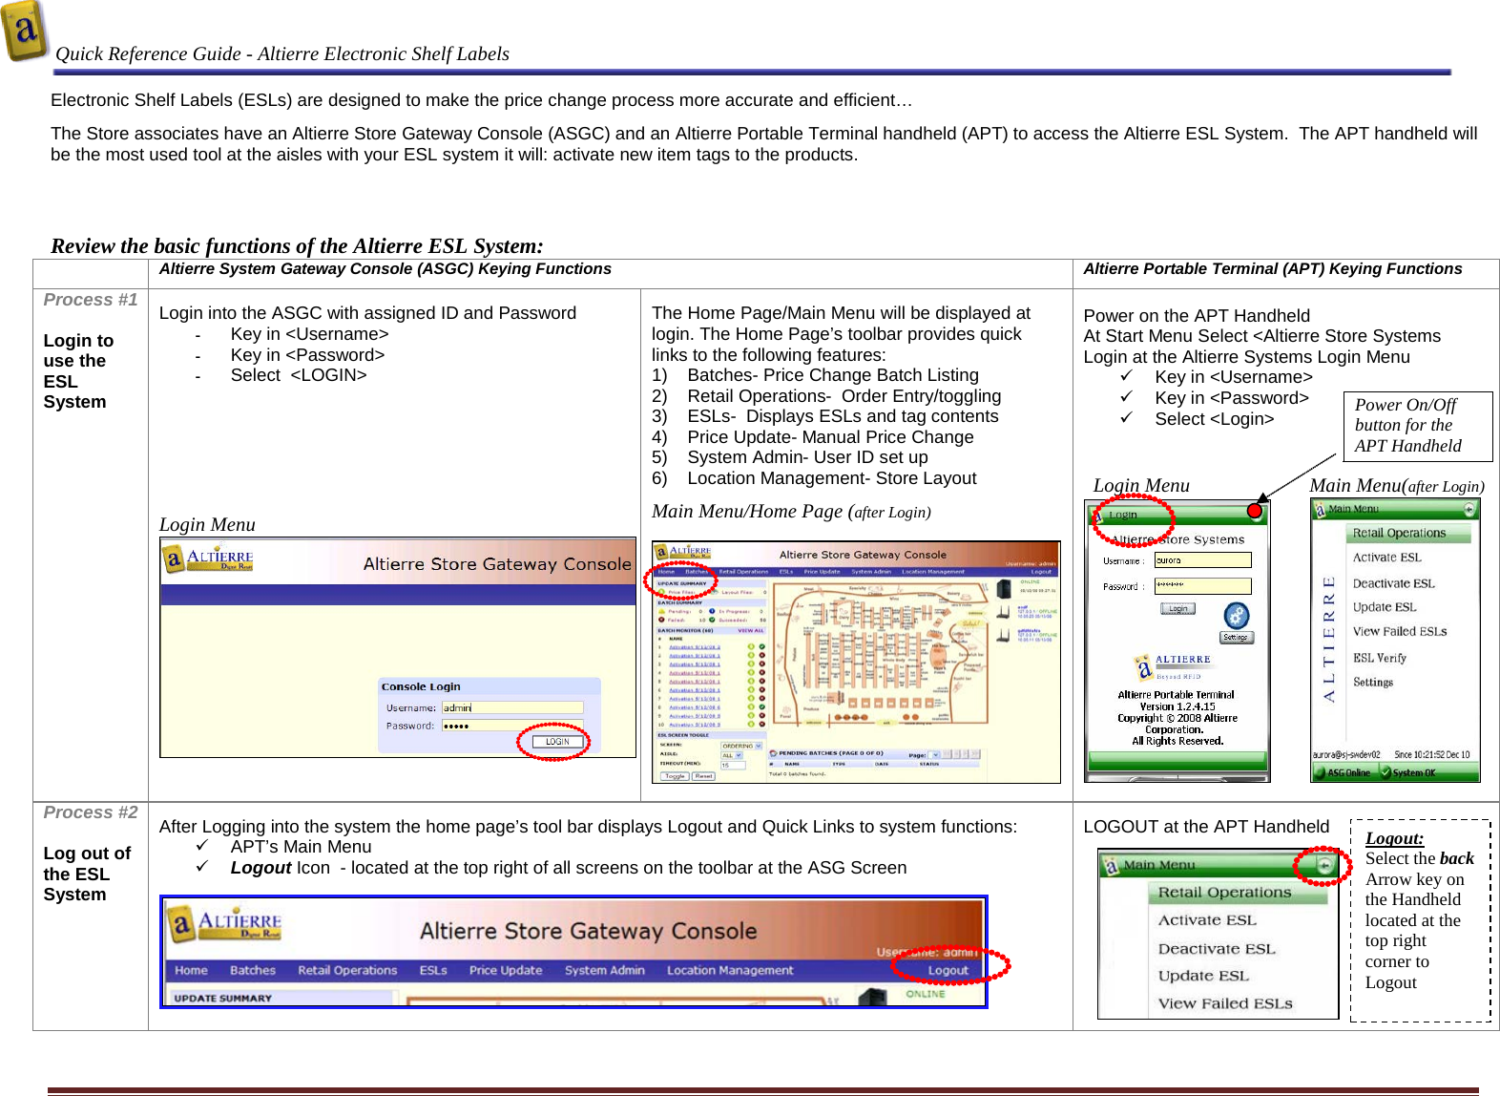Click the Username field containing aurora
The image size is (1500, 1096).
[1203, 559]
